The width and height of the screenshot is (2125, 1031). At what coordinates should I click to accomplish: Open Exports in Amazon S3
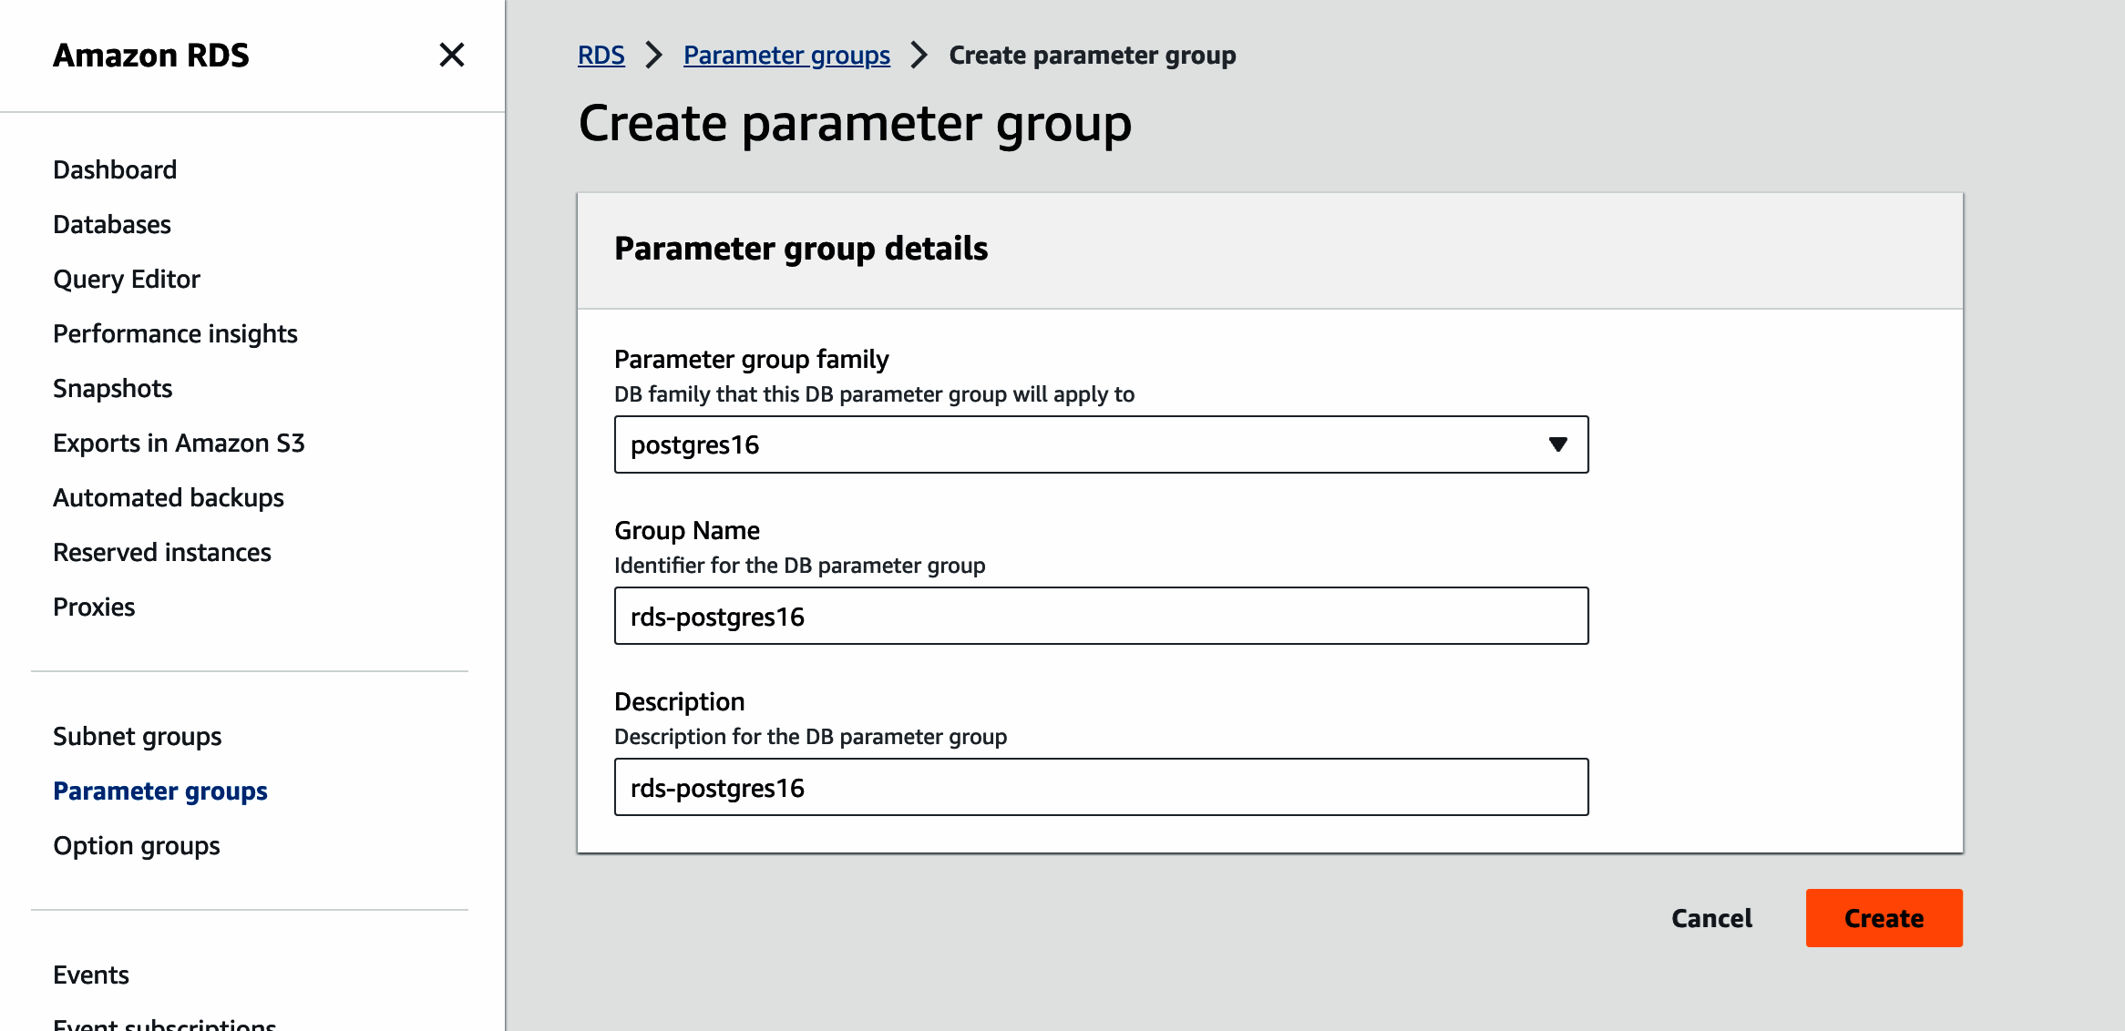click(179, 443)
